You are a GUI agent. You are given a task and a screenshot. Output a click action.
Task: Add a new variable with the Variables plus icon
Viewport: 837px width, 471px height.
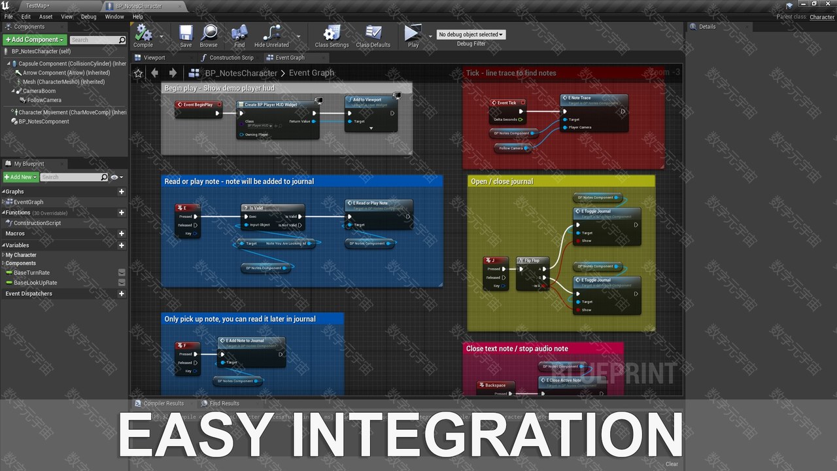tap(121, 245)
